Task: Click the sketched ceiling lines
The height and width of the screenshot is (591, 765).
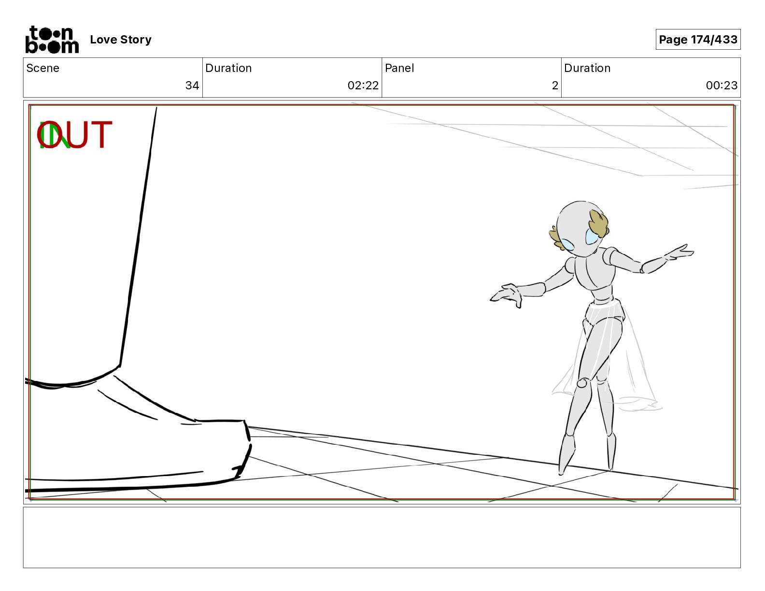Action: pos(580,140)
